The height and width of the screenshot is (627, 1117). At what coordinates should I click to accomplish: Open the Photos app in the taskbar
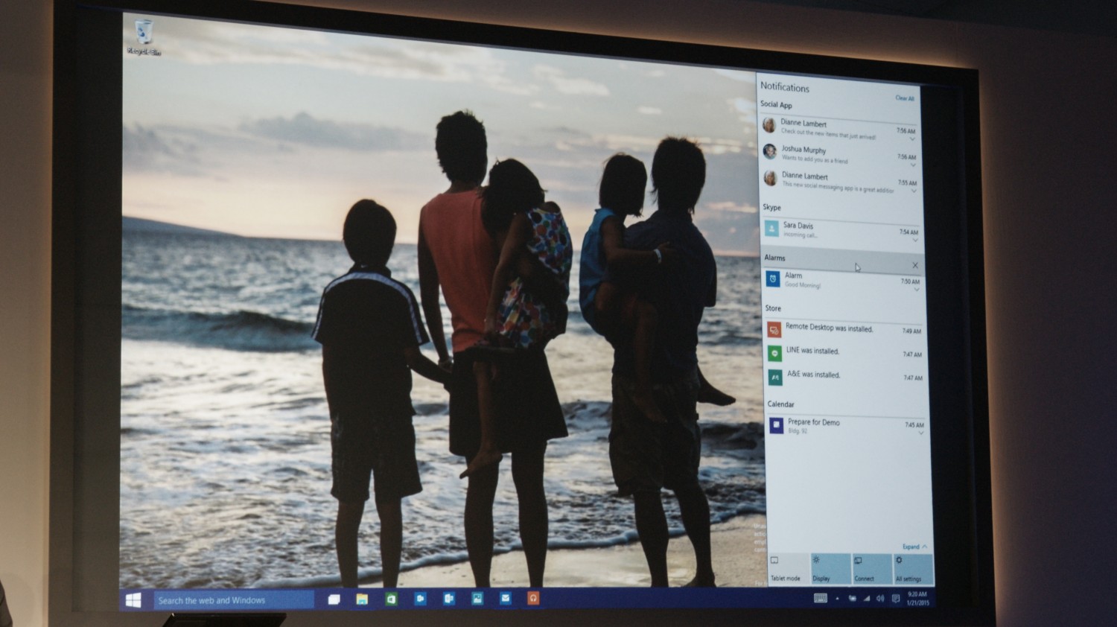(x=477, y=599)
